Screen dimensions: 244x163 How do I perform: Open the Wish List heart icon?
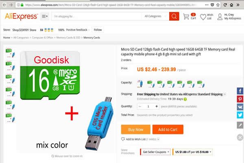point(203,17)
